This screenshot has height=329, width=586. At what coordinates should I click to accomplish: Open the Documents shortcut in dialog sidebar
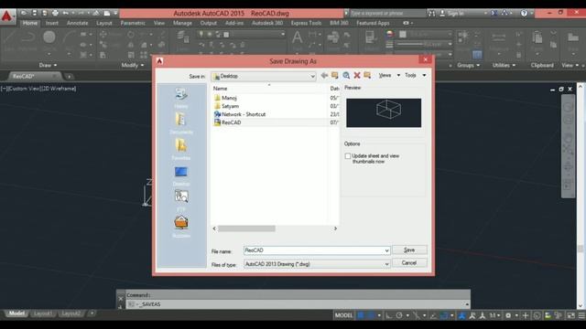(x=181, y=124)
